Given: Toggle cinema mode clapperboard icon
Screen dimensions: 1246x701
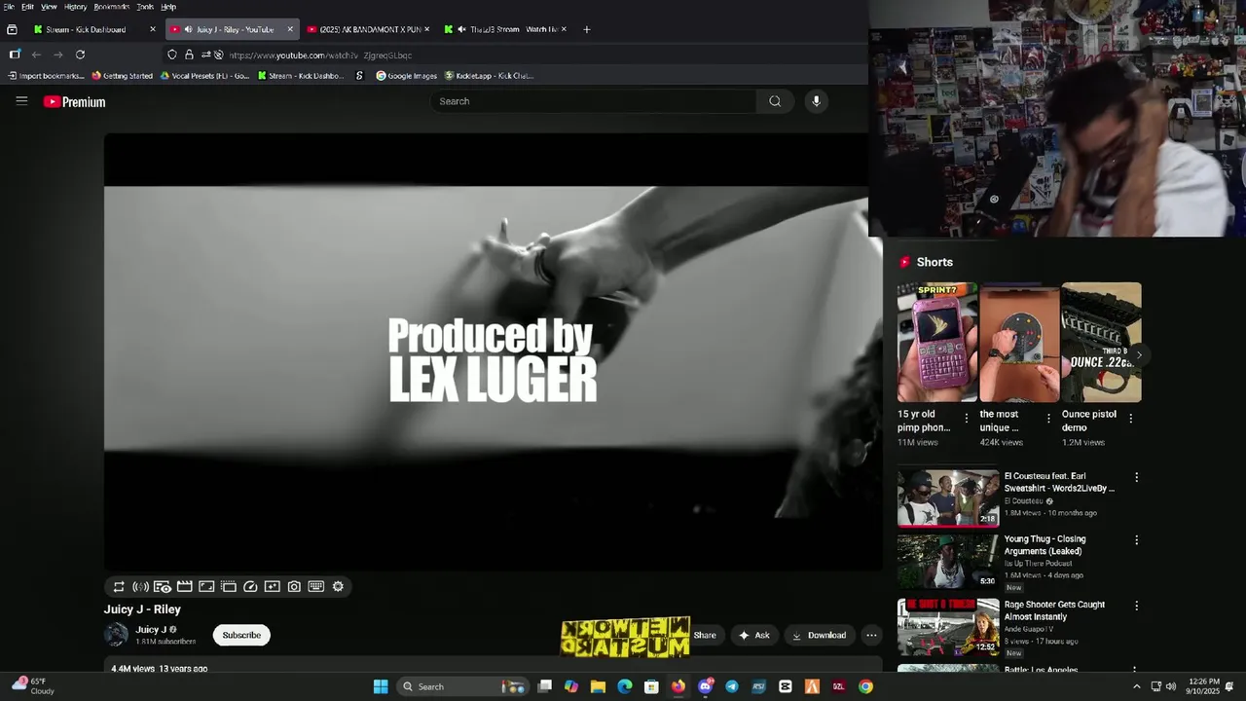Looking at the screenshot, I should pyautogui.click(x=184, y=587).
